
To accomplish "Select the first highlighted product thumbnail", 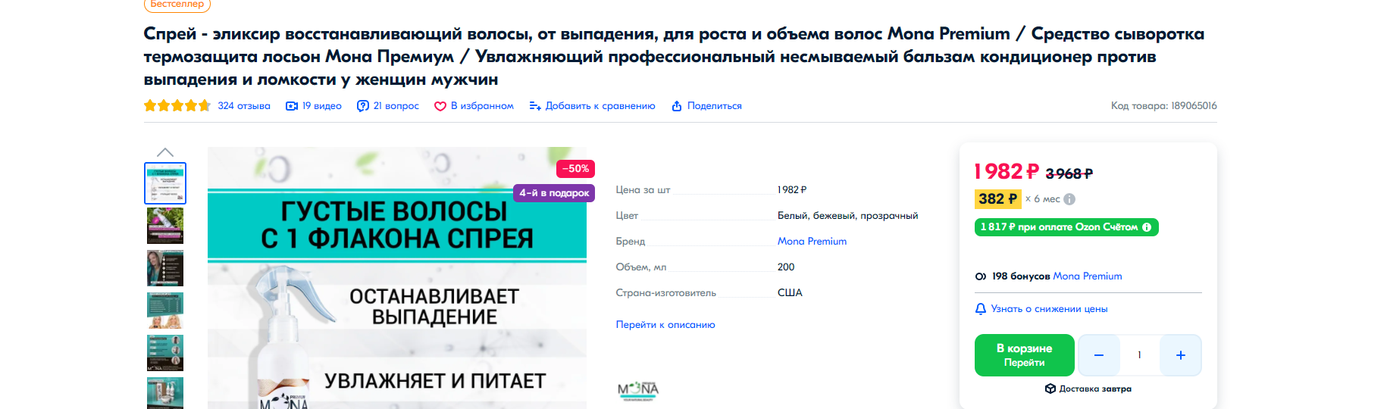I will coord(165,183).
